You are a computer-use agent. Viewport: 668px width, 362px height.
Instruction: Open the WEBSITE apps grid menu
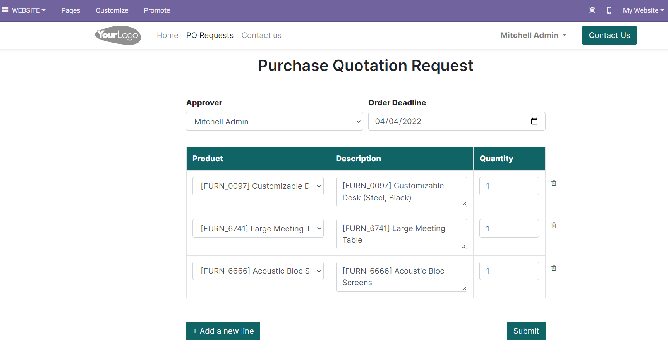point(24,10)
